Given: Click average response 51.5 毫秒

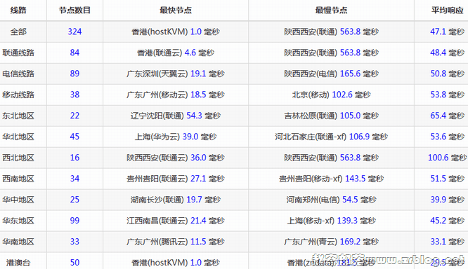Looking at the screenshot, I should tap(447, 179).
